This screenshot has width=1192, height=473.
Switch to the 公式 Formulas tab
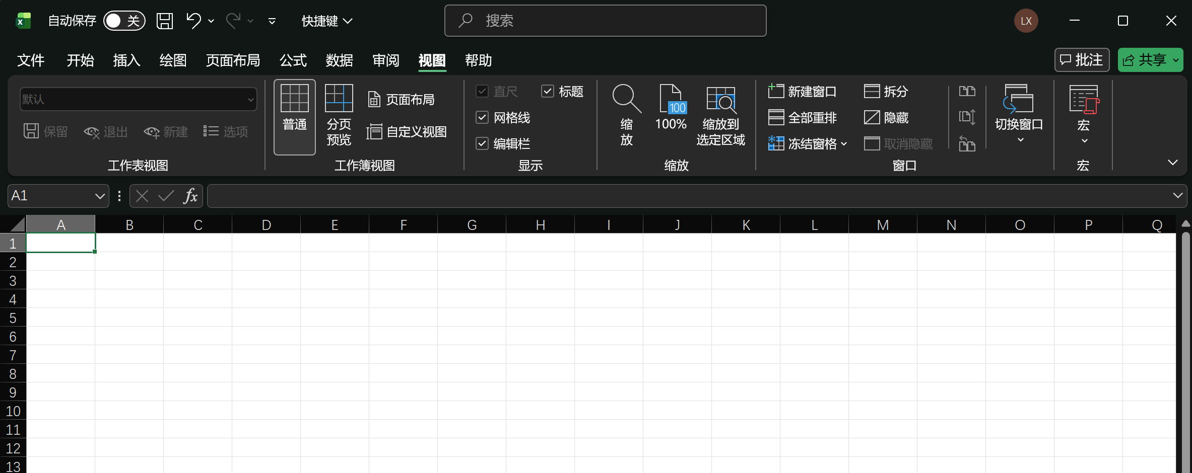click(x=293, y=60)
